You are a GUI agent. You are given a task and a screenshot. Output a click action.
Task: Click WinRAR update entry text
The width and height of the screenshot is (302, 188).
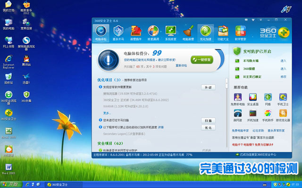(x=126, y=106)
